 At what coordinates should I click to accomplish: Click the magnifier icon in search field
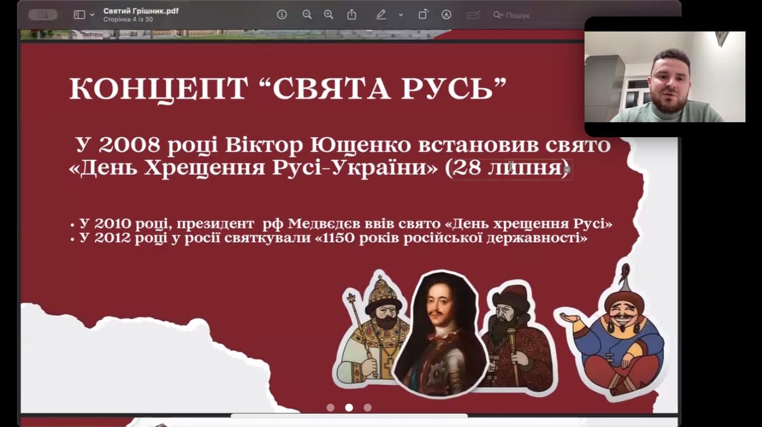[x=496, y=15]
